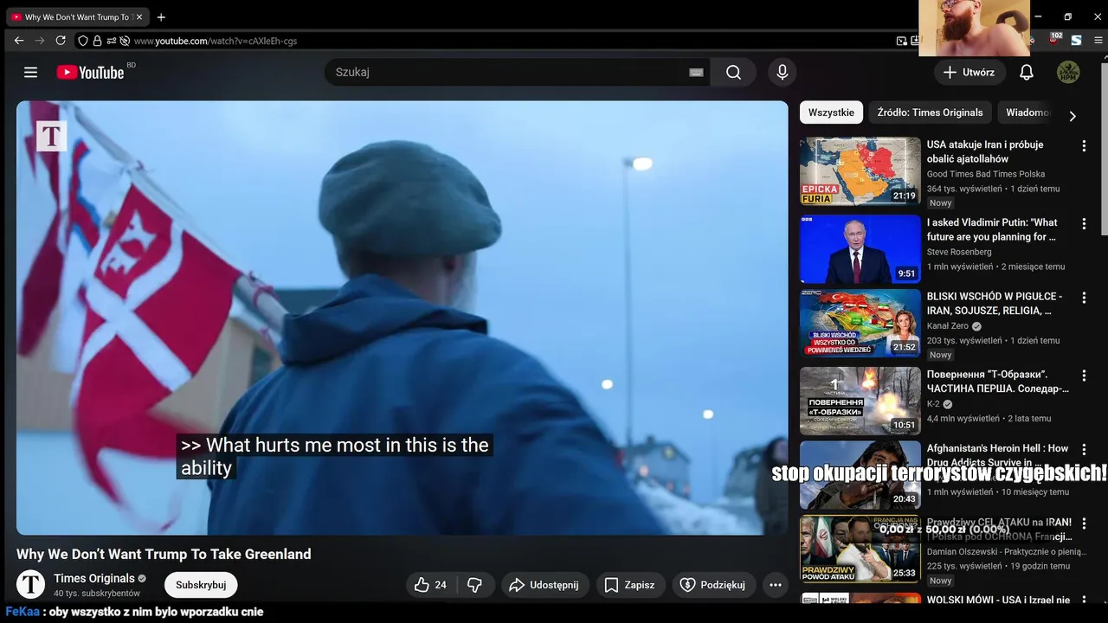The image size is (1108, 623).
Task: Open options for Afghanistan's Heroin Hell video
Action: [x=1084, y=450]
